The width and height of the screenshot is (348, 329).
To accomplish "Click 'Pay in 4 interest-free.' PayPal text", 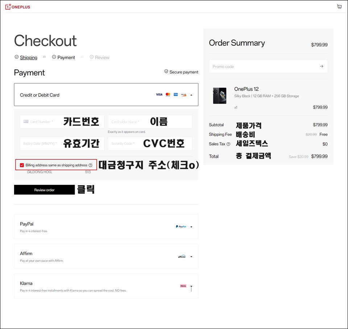I will tap(34, 231).
